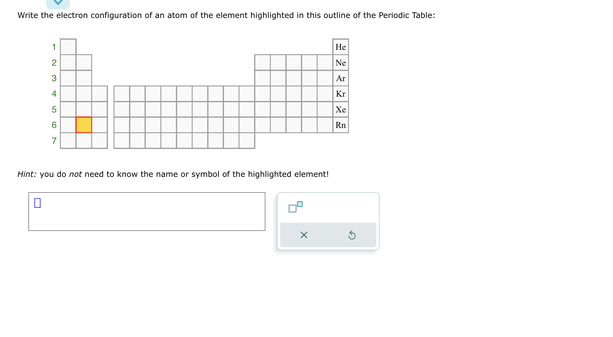This screenshot has width=613, height=337.
Task: Select the highlighted yellow element cell
Action: point(84,125)
